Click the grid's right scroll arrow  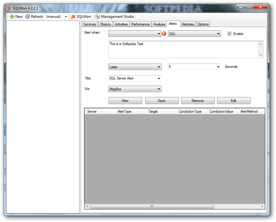[262, 206]
